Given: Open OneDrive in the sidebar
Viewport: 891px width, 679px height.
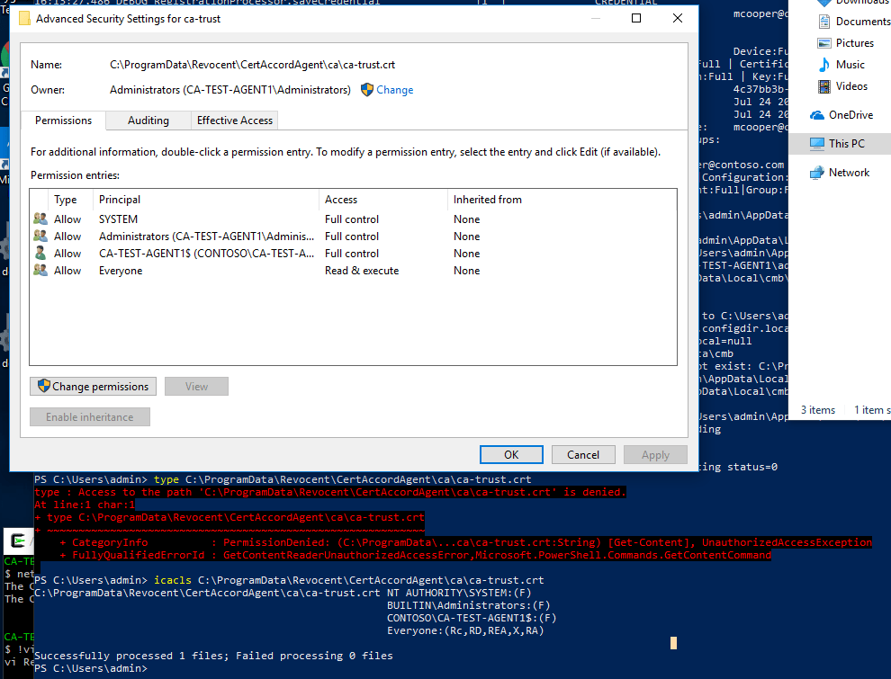Looking at the screenshot, I should (841, 114).
